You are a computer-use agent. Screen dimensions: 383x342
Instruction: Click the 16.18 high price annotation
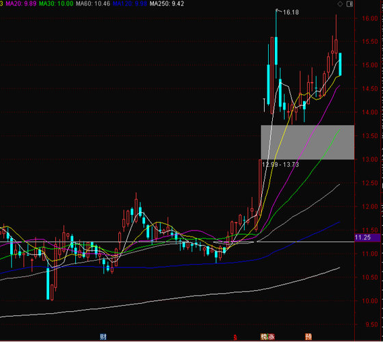[291, 12]
